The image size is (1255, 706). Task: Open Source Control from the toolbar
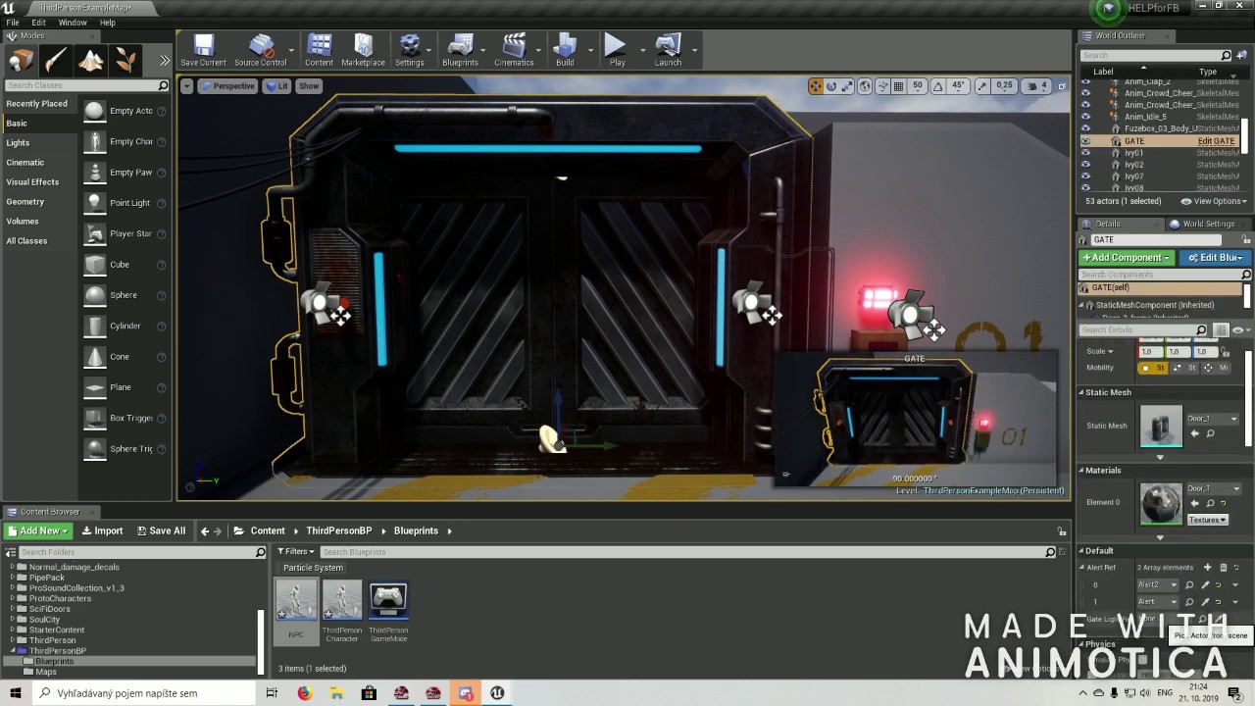[x=261, y=50]
